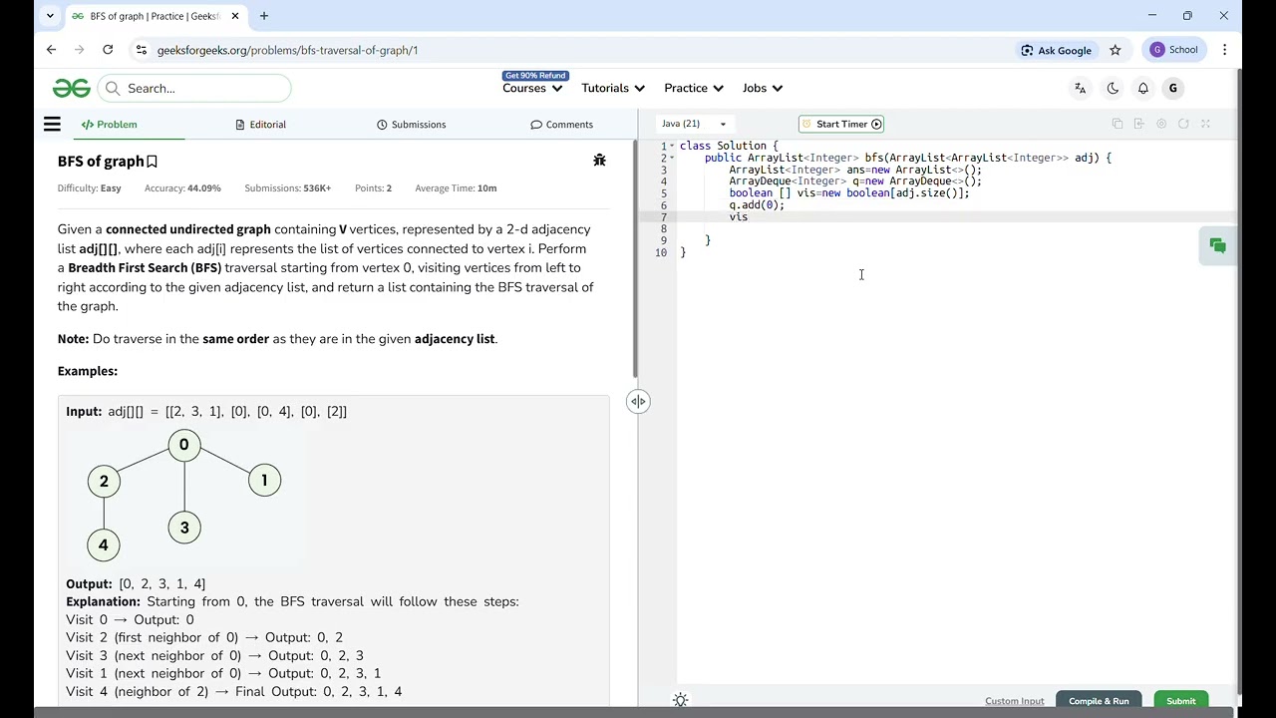
Task: Copy code using editor copy icon
Action: [1116, 124]
